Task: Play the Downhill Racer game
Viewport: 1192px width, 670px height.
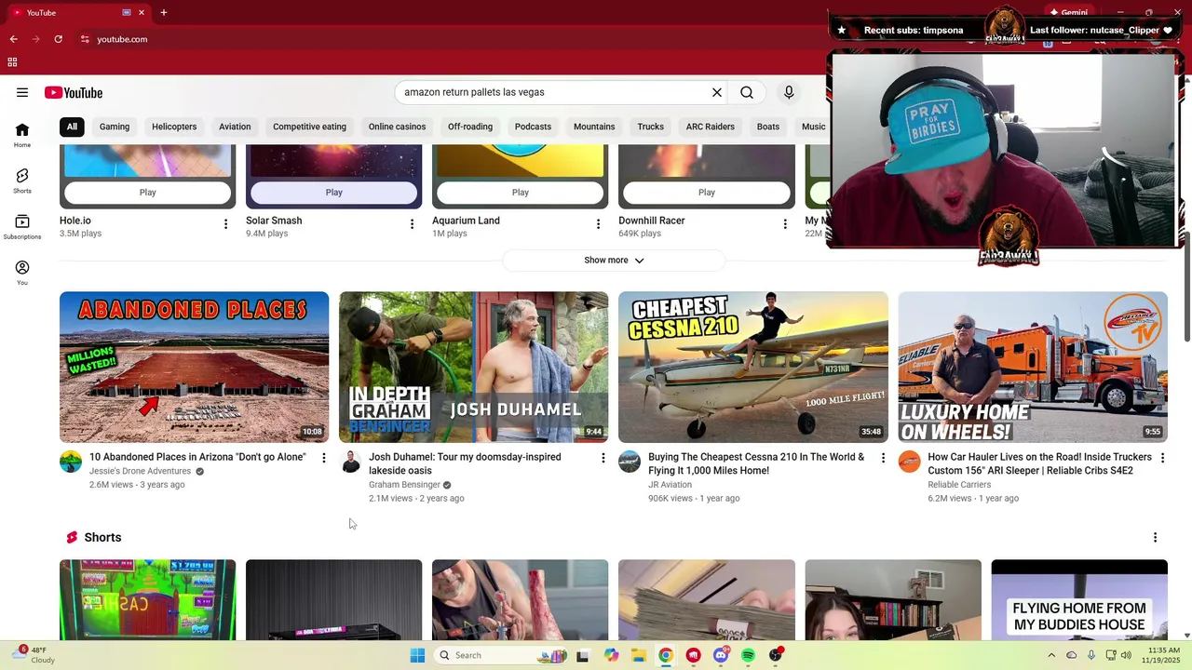Action: coord(707,193)
